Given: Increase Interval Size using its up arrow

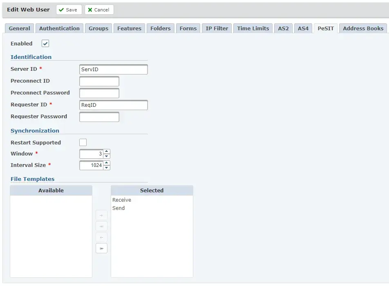Looking at the screenshot, I should (106, 163).
